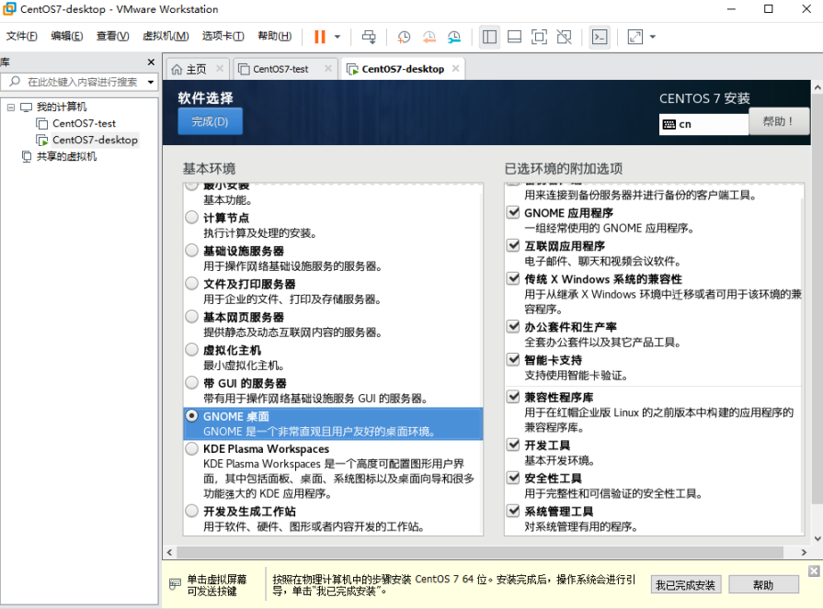Click the 完成(D) button

click(210, 121)
